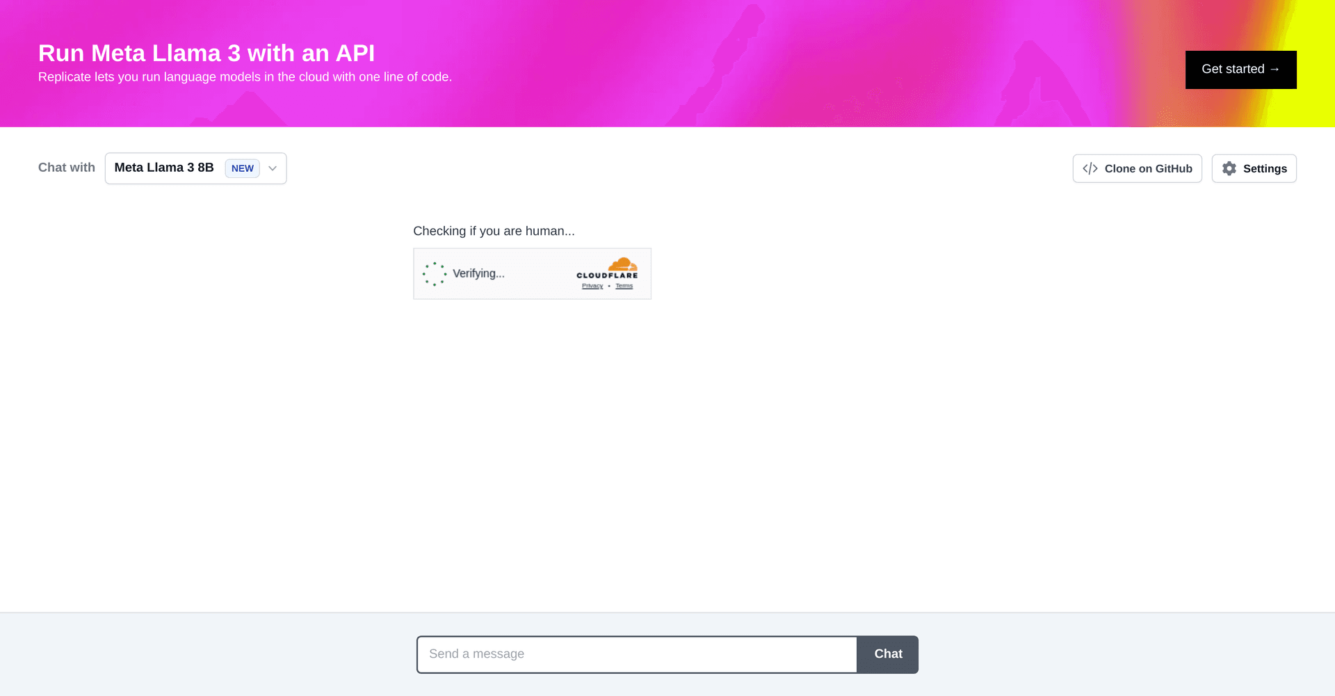This screenshot has width=1335, height=696.
Task: Click the 'Checking if you are human...' text
Action: [x=494, y=231]
